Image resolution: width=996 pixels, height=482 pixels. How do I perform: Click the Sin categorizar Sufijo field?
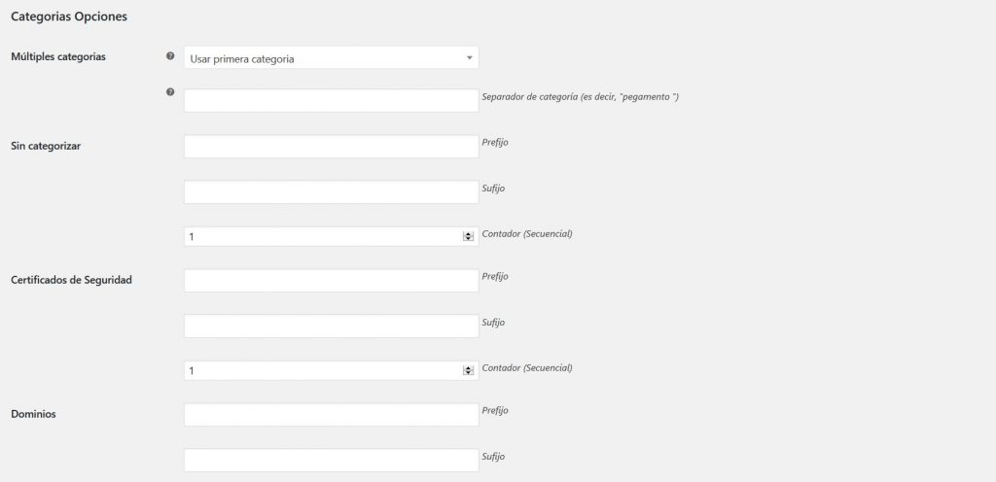tap(331, 191)
